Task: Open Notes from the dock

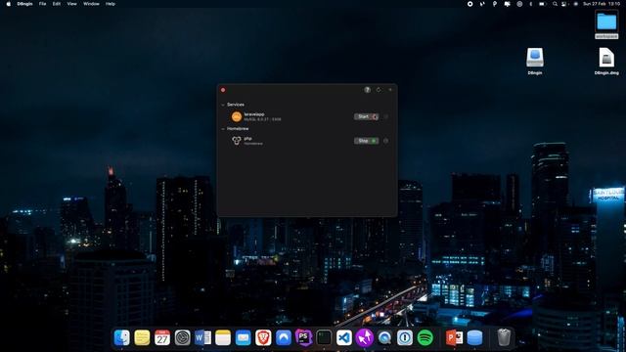Action: (x=223, y=338)
